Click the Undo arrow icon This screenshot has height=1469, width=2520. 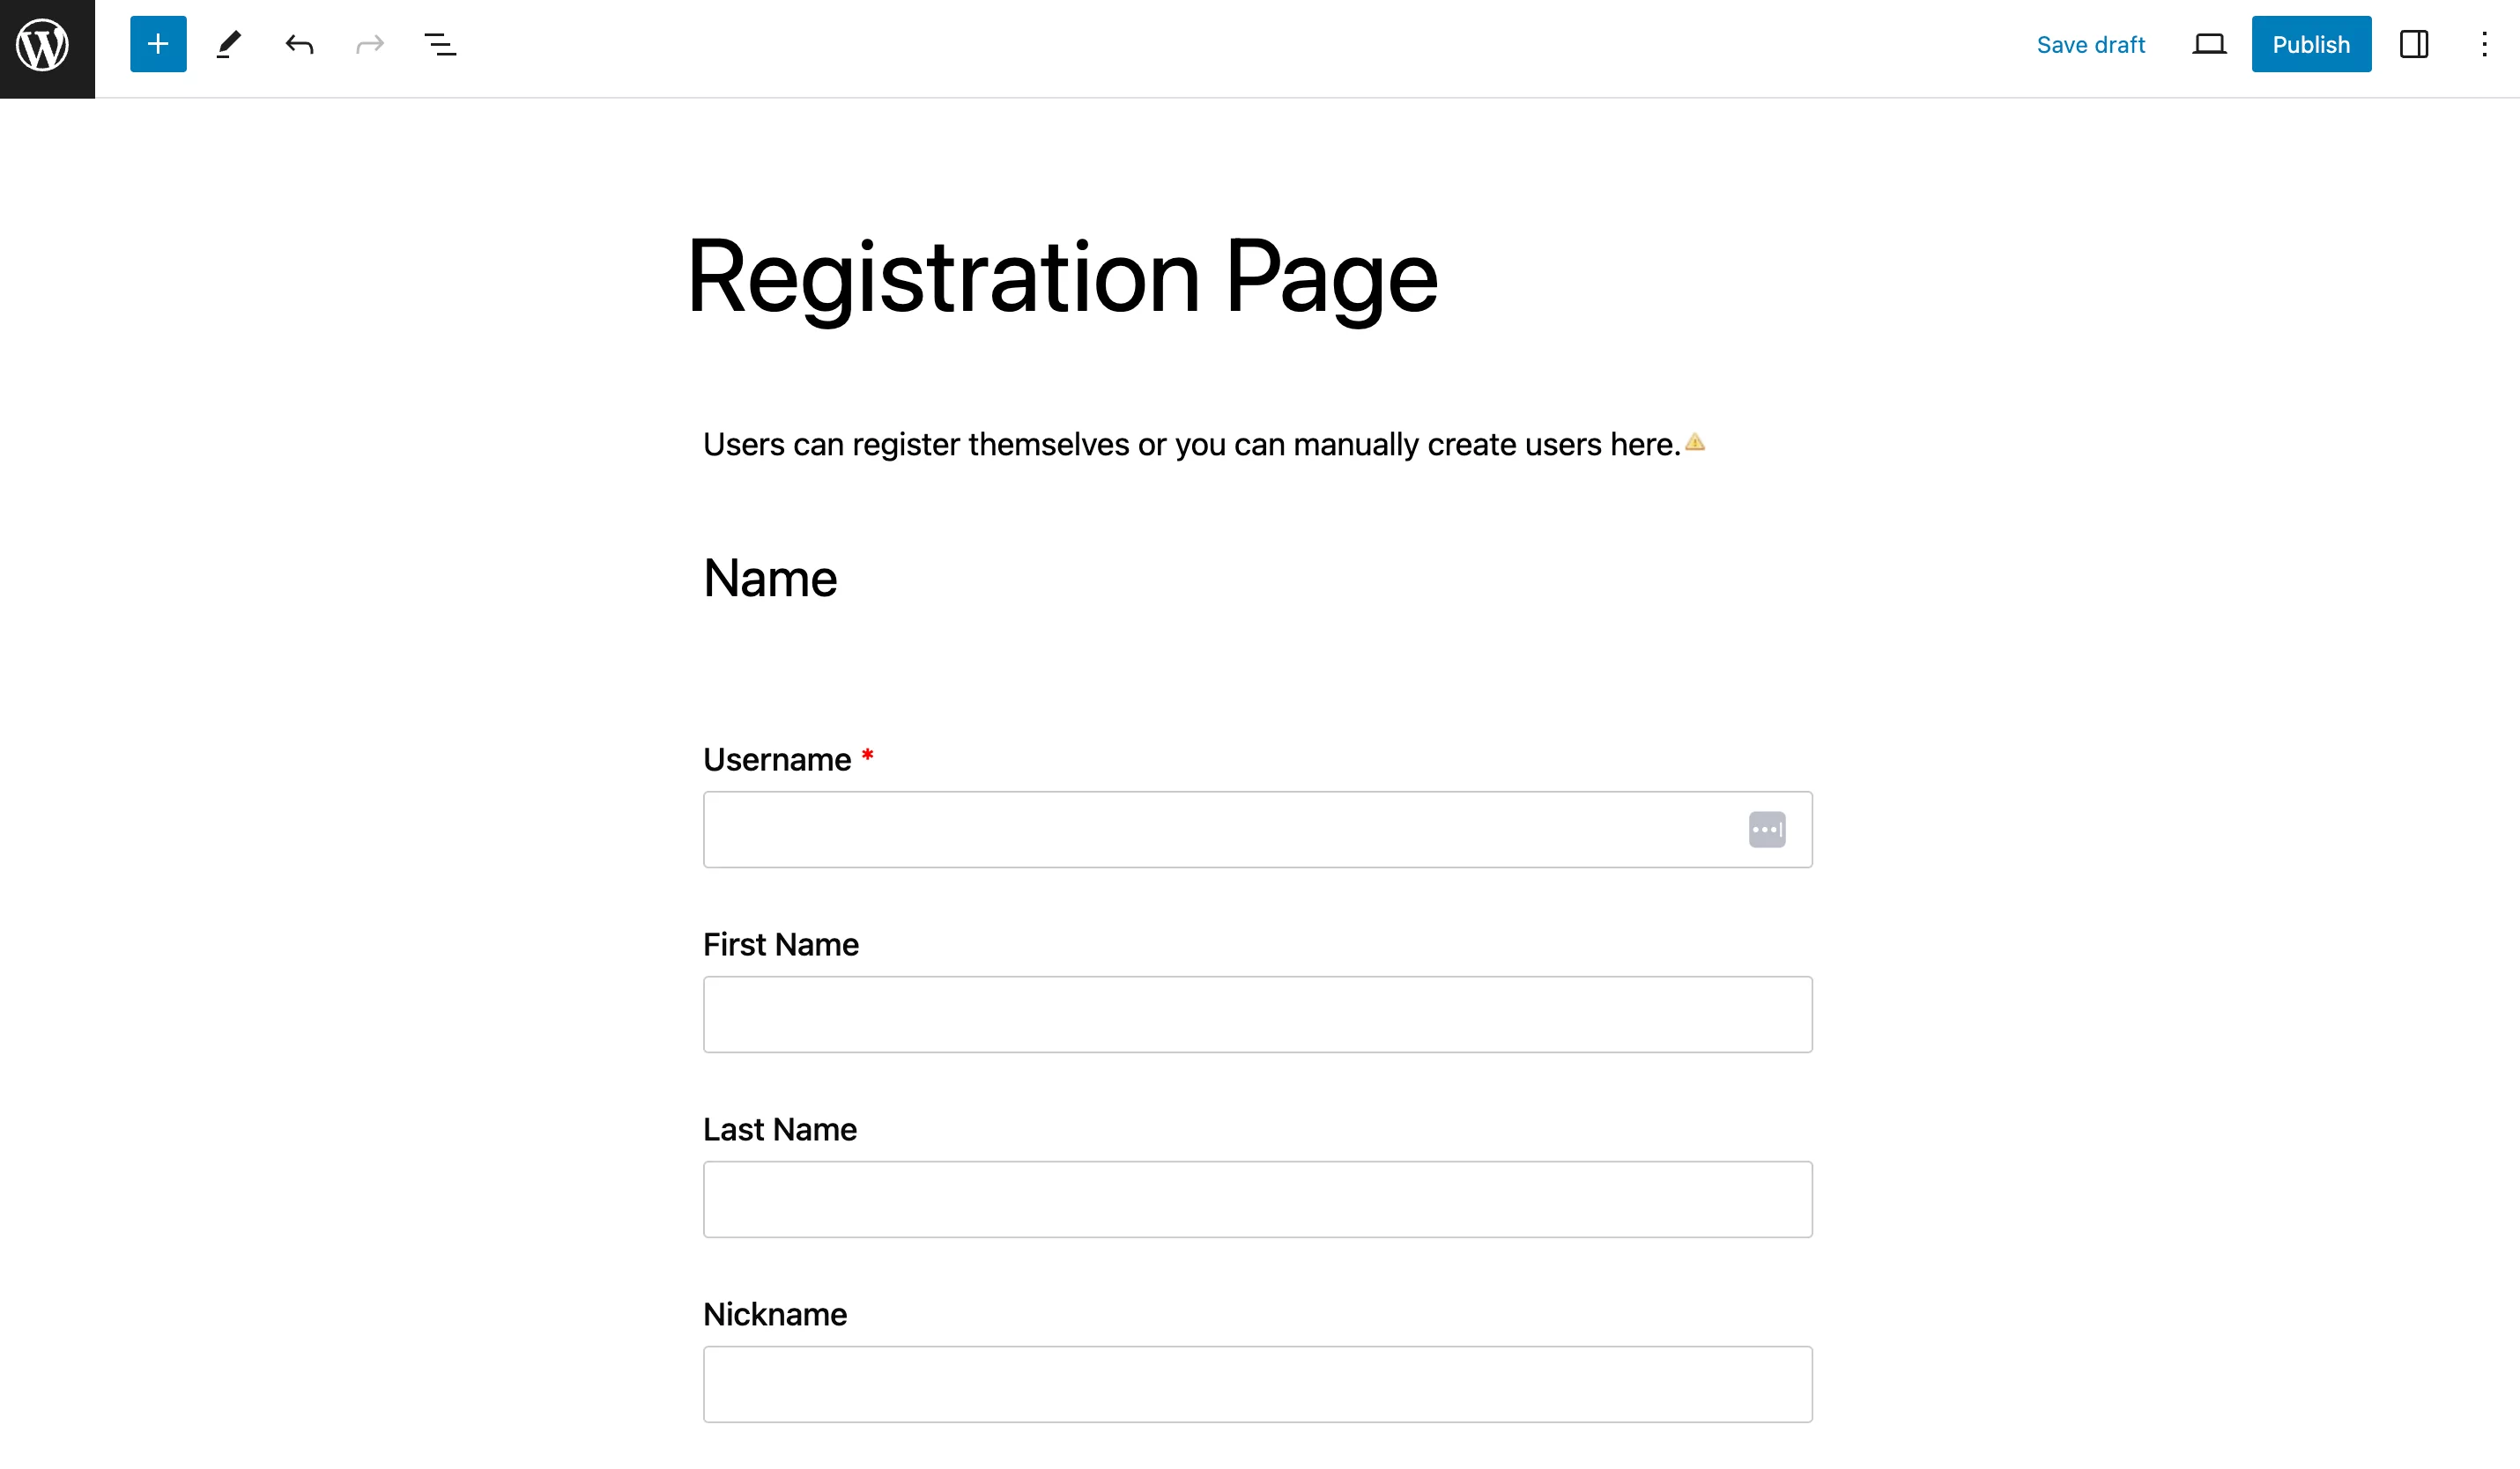pos(299,44)
